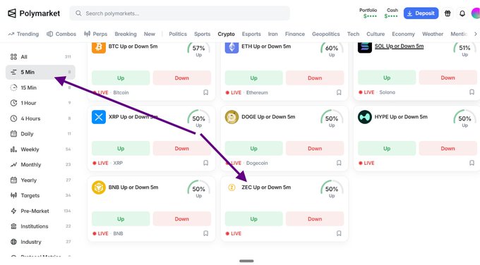Screen dimensions: 480x265
Task: Click the XRP market icon
Action: [x=99, y=117]
